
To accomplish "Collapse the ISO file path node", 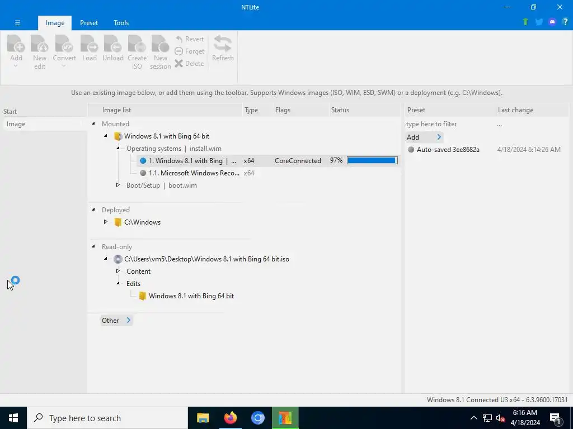I will 106,259.
